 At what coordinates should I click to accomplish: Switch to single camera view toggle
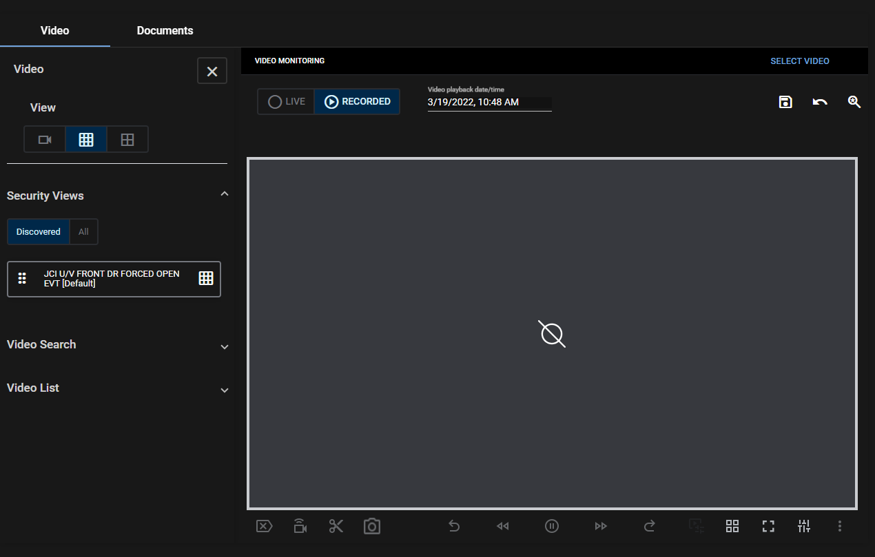click(45, 140)
